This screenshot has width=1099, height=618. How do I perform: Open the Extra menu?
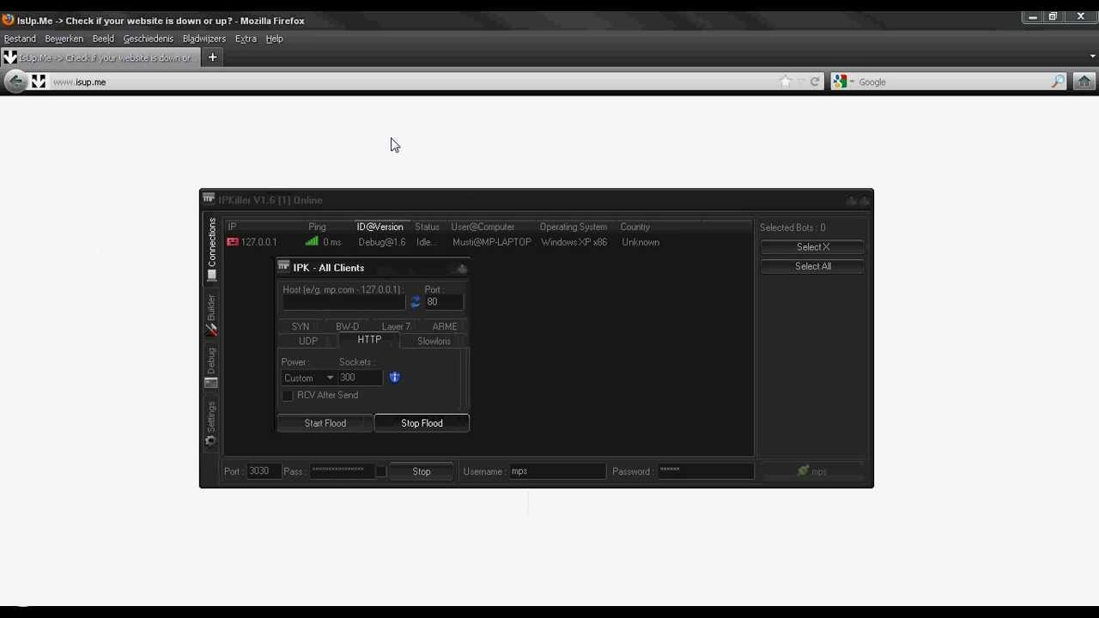pos(246,39)
